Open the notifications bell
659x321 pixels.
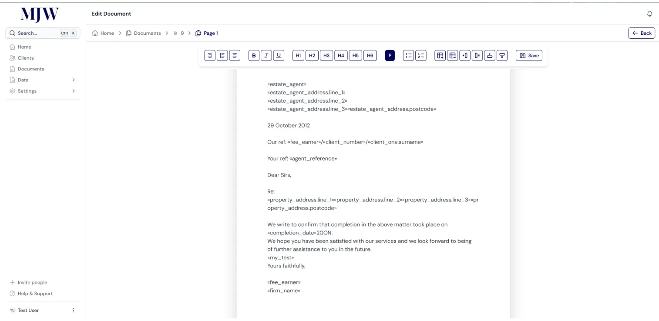coord(649,14)
